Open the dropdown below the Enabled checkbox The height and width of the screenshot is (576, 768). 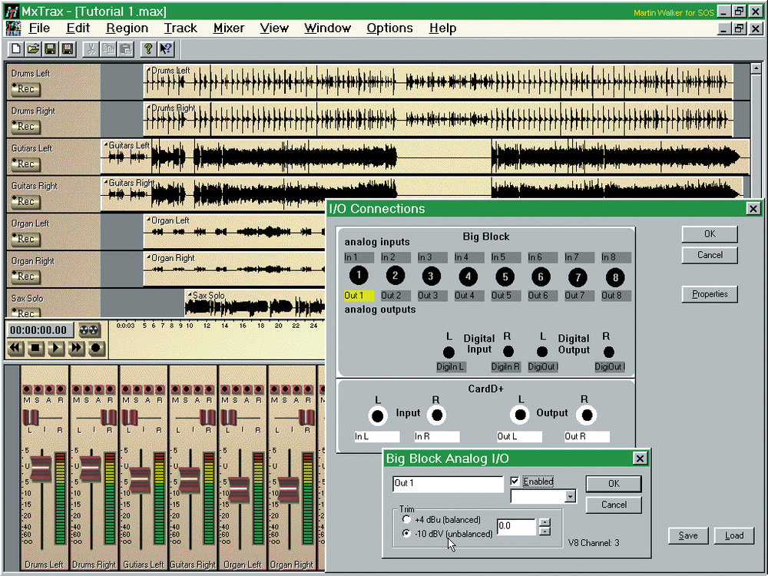point(570,497)
